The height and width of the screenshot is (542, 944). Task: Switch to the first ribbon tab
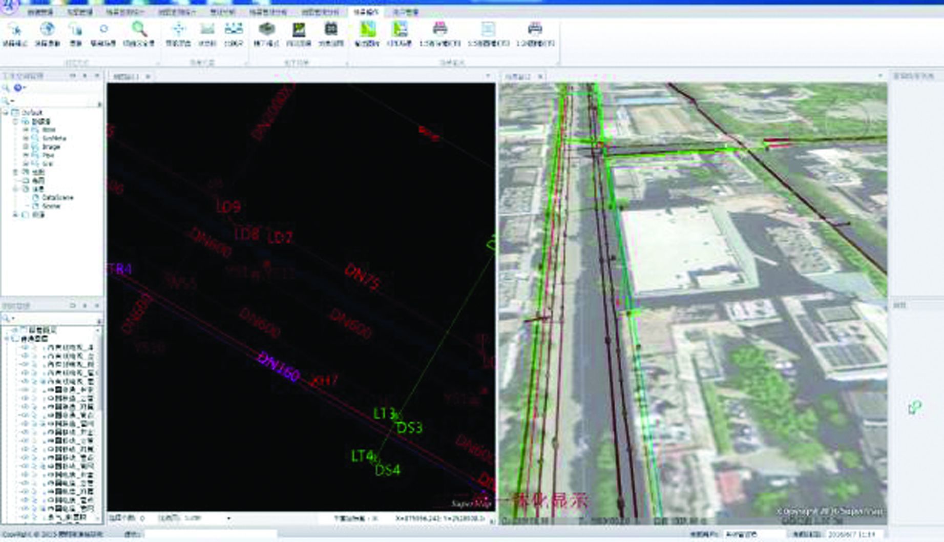(x=40, y=12)
